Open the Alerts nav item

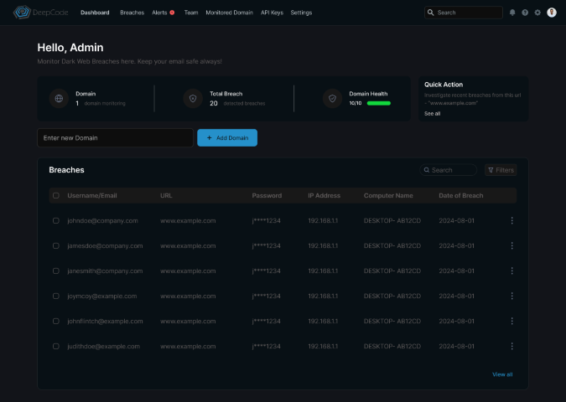click(x=159, y=13)
